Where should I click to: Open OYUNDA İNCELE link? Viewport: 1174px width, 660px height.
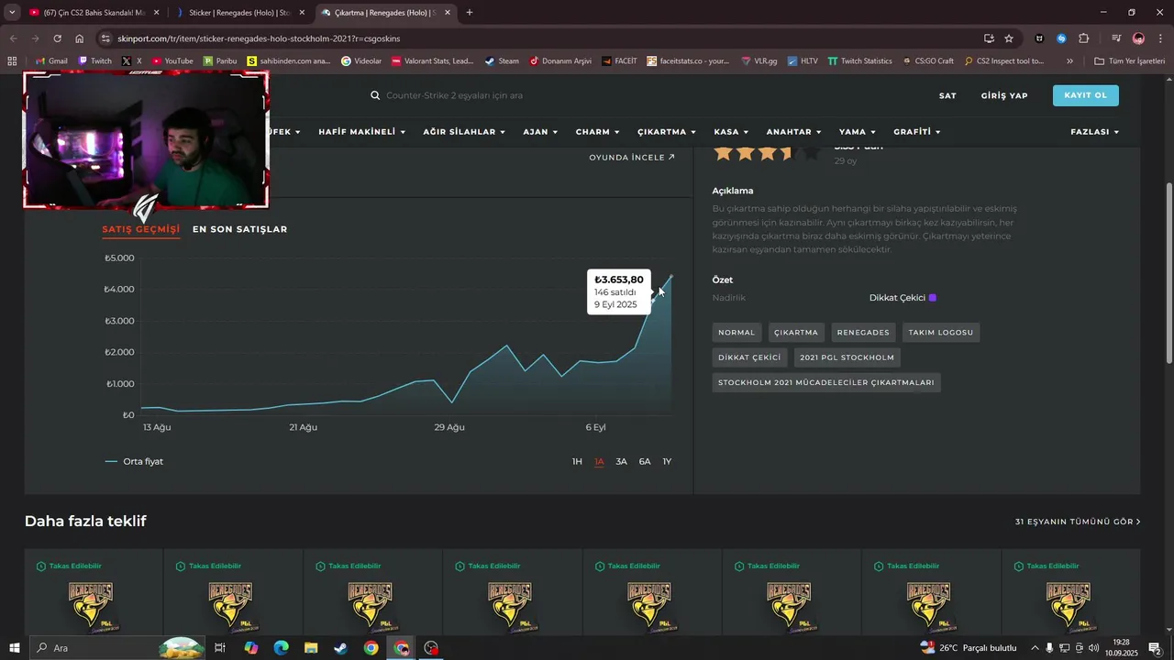[632, 158]
